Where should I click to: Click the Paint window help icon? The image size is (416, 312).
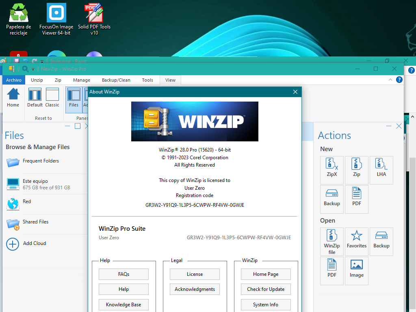tap(411, 70)
